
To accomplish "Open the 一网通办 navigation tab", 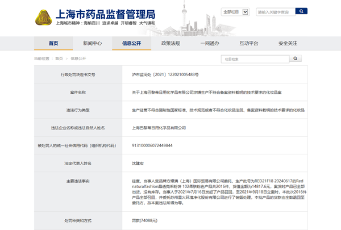I will (x=210, y=43).
